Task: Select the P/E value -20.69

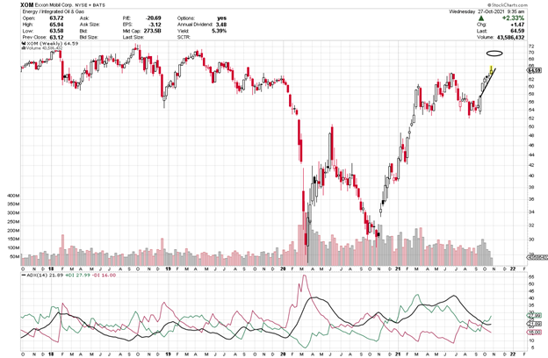Action: click(x=154, y=18)
